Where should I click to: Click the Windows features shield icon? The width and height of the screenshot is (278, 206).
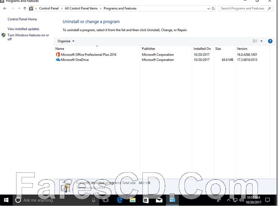4,35
